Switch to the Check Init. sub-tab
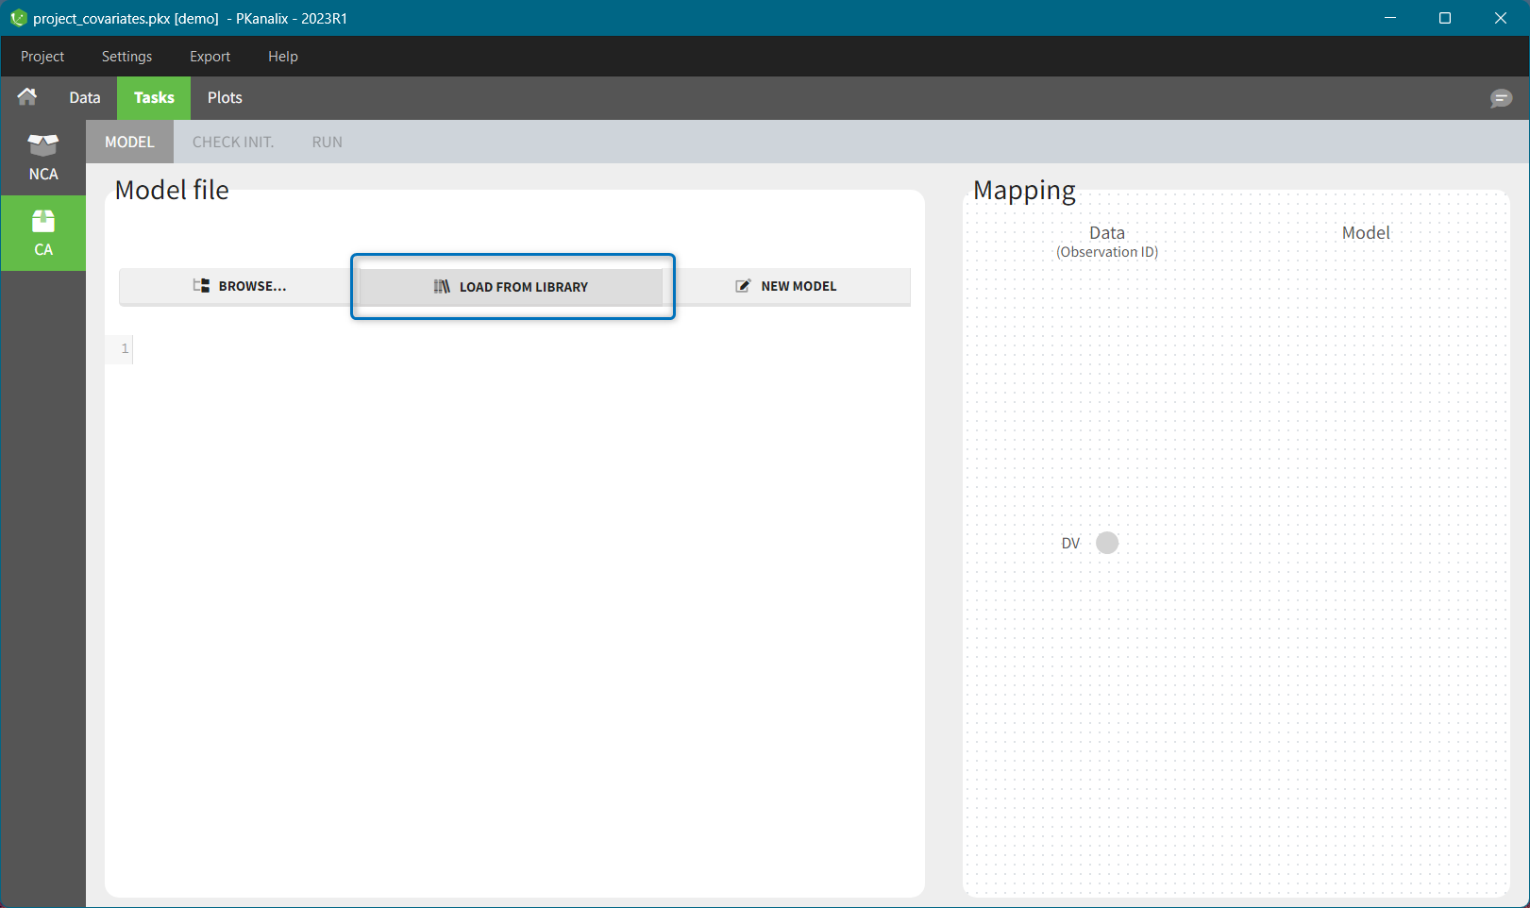The height and width of the screenshot is (908, 1530). point(233,143)
